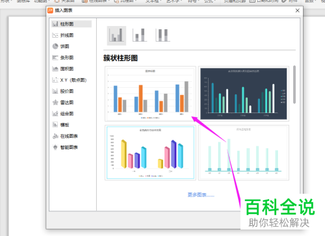Choose the 饼图 pie chart category
Image resolution: width=325 pixels, height=236 pixels.
[x=61, y=46]
